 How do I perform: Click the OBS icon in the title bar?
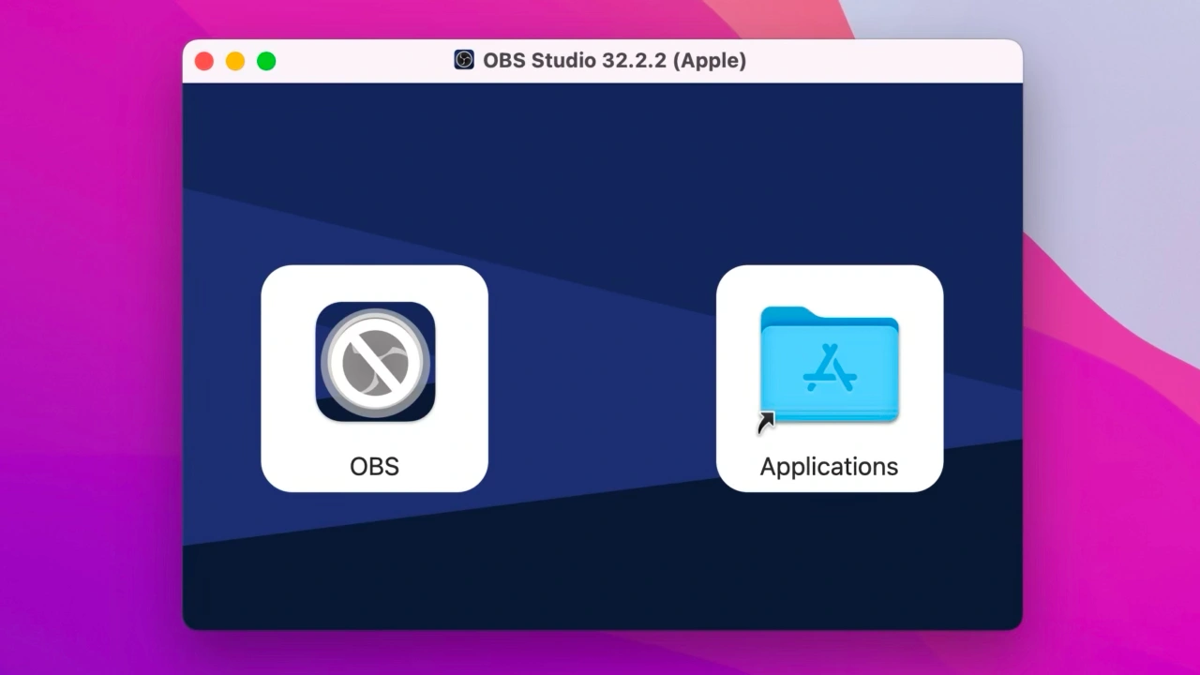(464, 60)
